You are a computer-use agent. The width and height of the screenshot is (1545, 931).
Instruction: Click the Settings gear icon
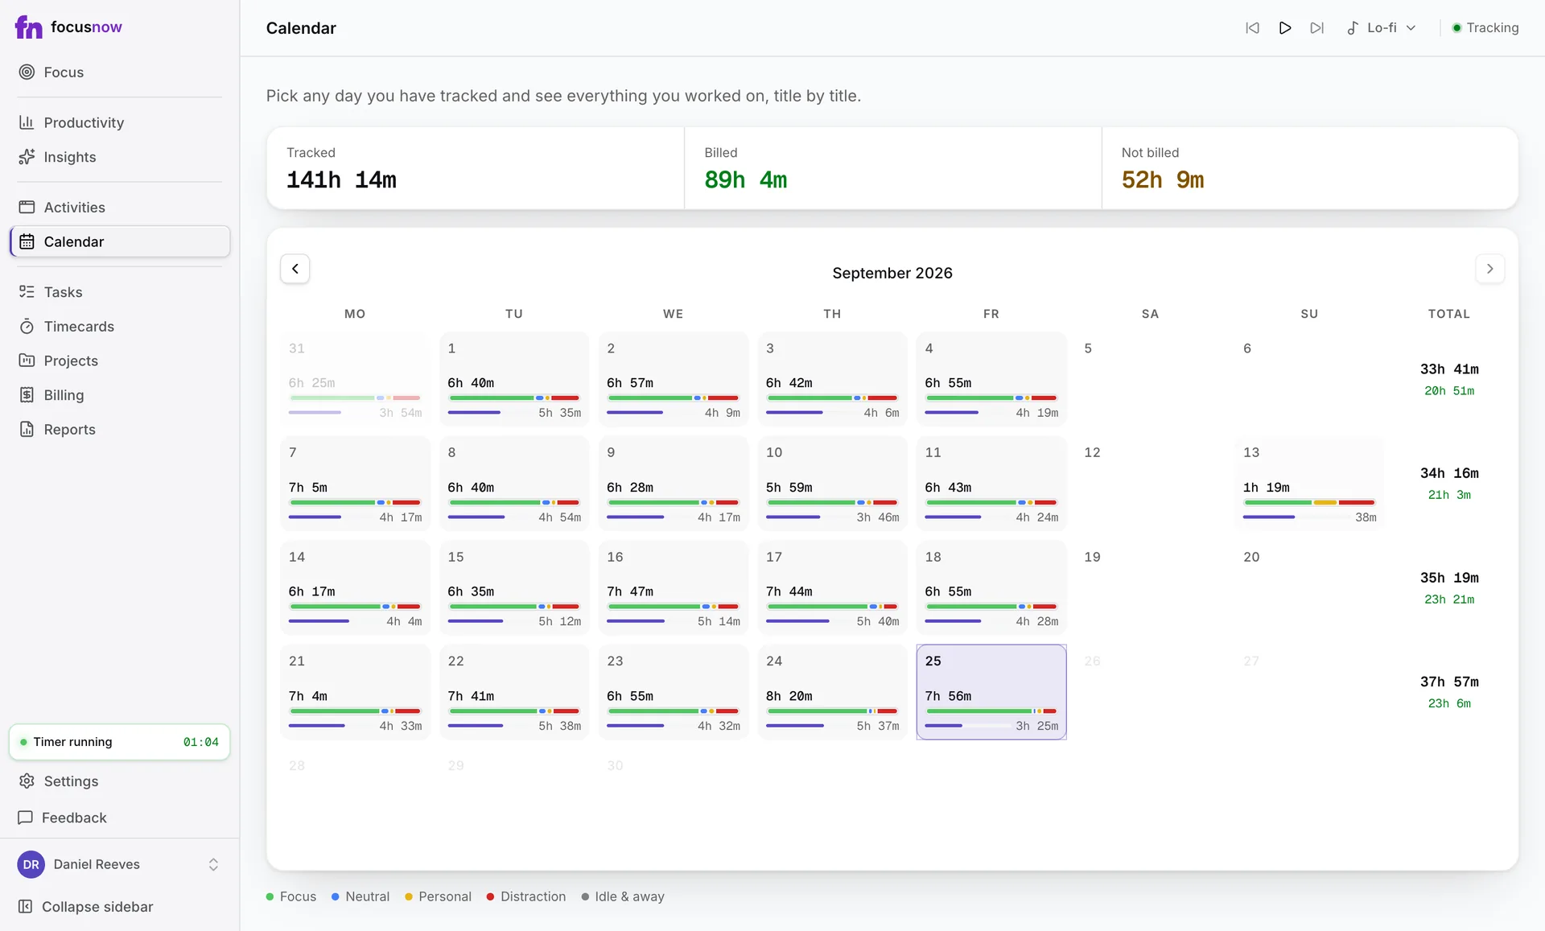tap(27, 781)
